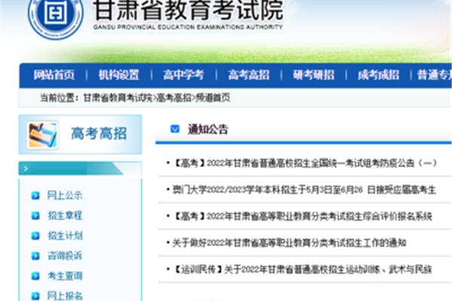Open the 咨询投诉 sidebar link
The height and width of the screenshot is (301, 452).
(x=65, y=256)
